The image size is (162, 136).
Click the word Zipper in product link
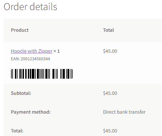(45, 51)
